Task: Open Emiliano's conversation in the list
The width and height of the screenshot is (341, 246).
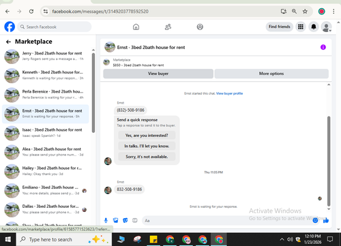Action: pos(45,190)
